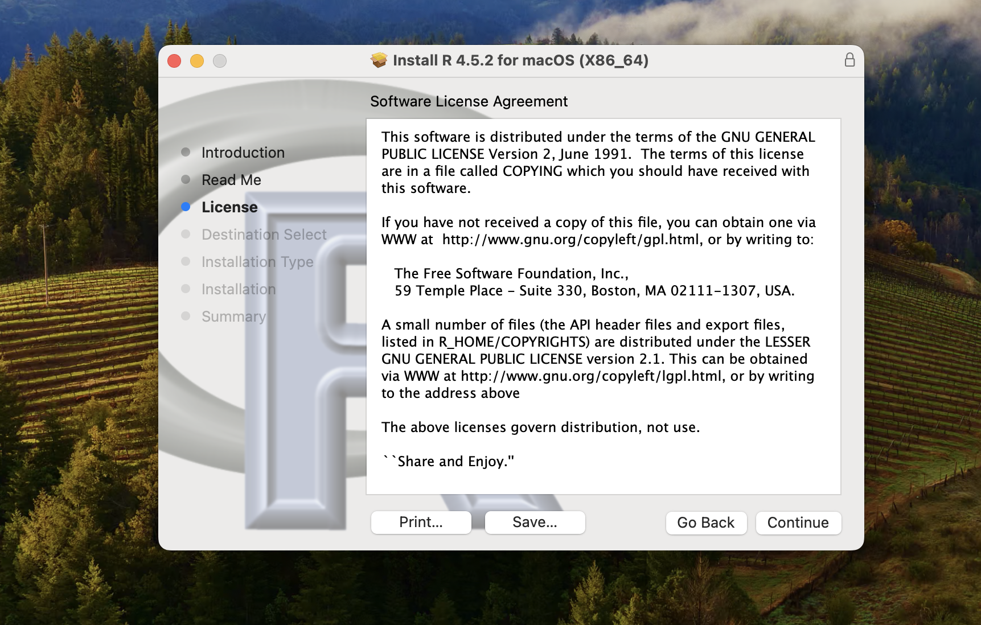The width and height of the screenshot is (981, 625).
Task: Click the "Share and Enjoy" line of text
Action: tap(449, 462)
